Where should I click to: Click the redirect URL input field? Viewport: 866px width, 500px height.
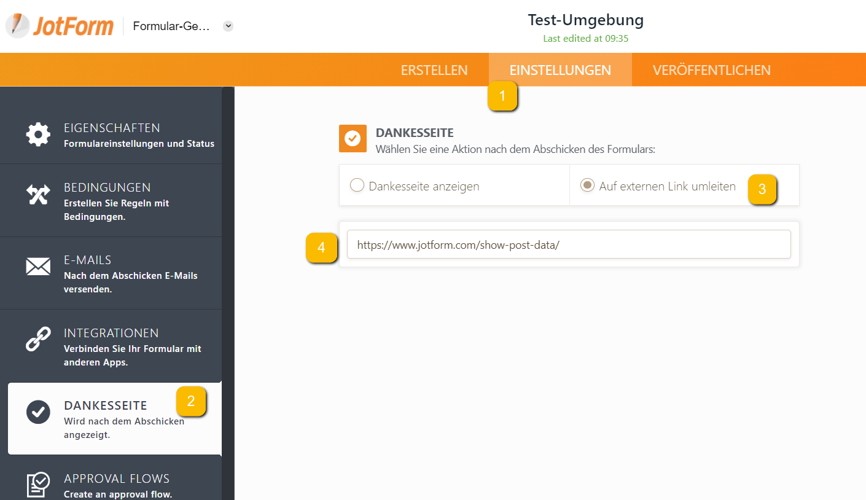[569, 244]
